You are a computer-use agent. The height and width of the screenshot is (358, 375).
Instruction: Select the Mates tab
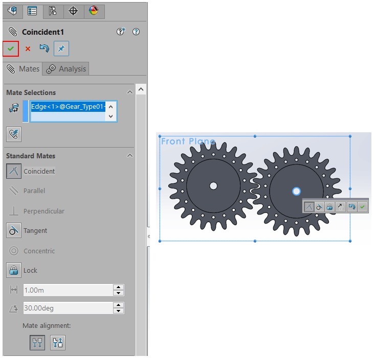point(23,69)
